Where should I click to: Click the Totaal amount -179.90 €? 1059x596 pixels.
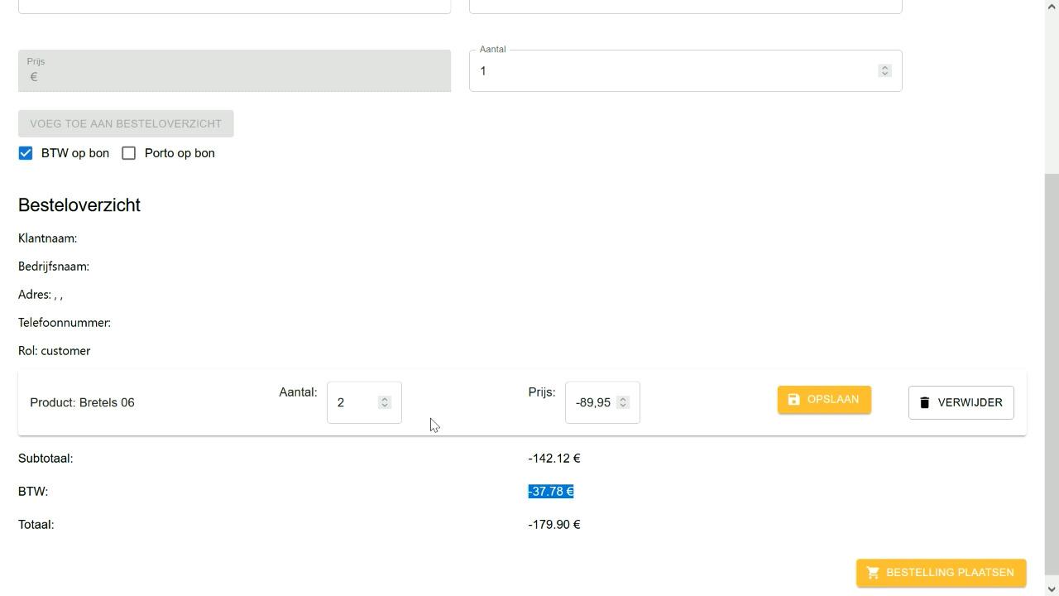pos(554,525)
